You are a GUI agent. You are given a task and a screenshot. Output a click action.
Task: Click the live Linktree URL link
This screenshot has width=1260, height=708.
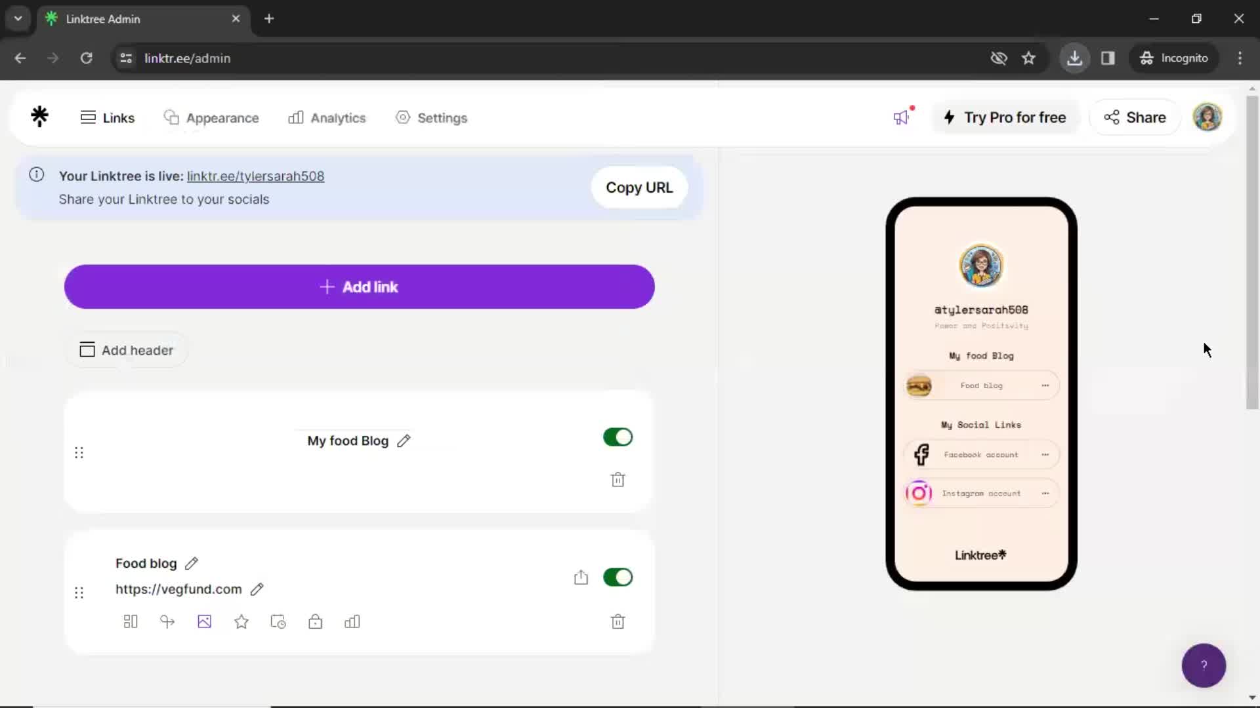coord(255,176)
